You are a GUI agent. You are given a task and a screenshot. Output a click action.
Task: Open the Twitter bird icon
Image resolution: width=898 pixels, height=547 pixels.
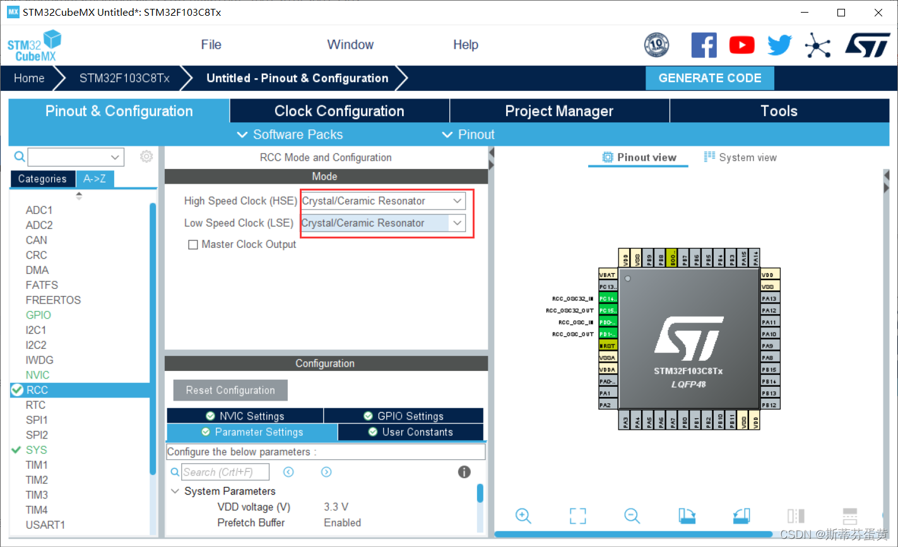(779, 45)
